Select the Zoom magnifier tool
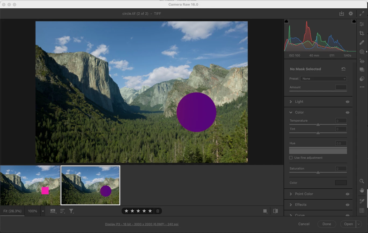The image size is (368, 233). (362, 181)
